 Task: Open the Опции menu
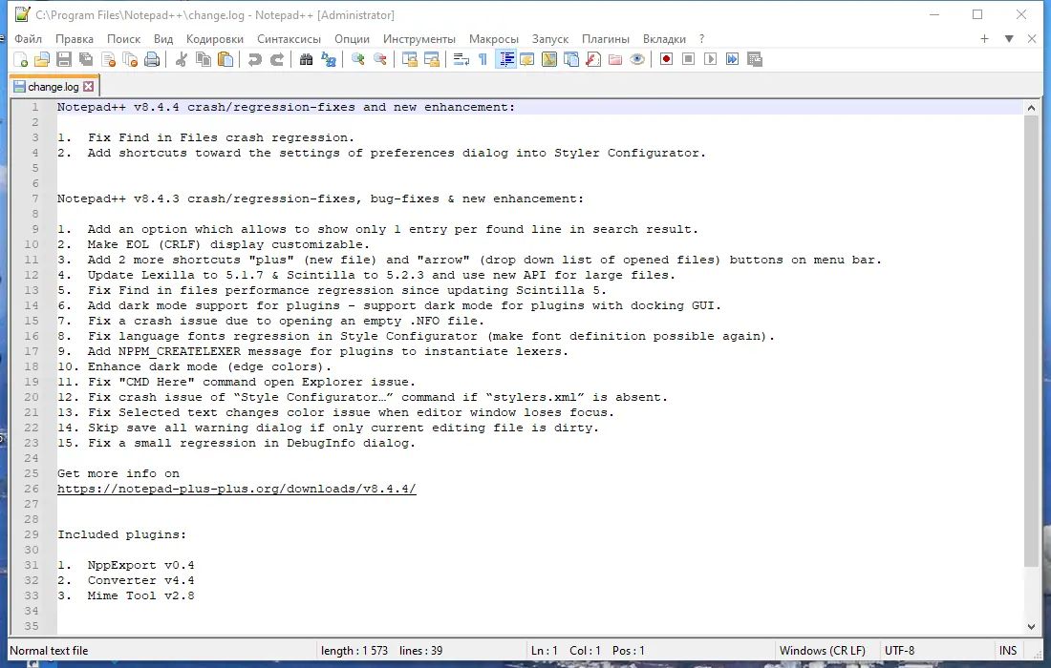click(x=352, y=39)
